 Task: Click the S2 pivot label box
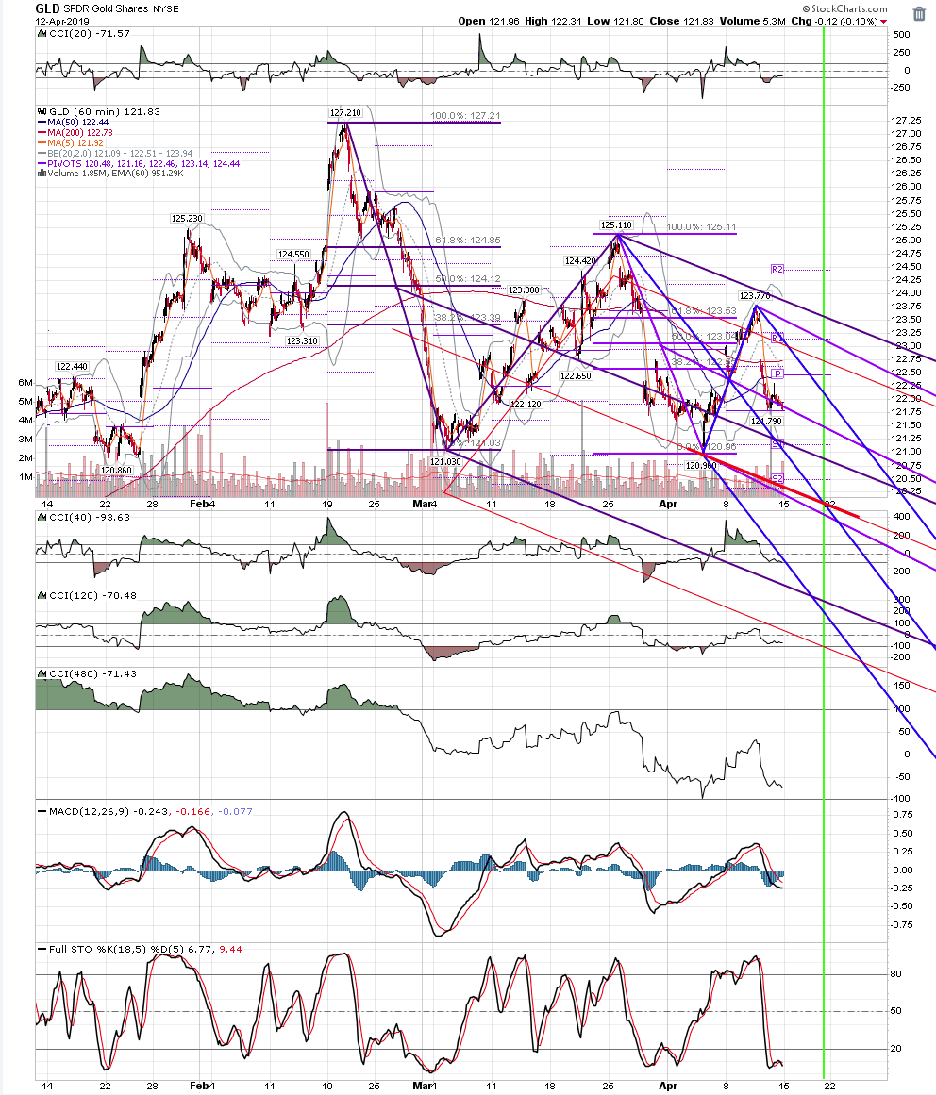pyautogui.click(x=777, y=478)
